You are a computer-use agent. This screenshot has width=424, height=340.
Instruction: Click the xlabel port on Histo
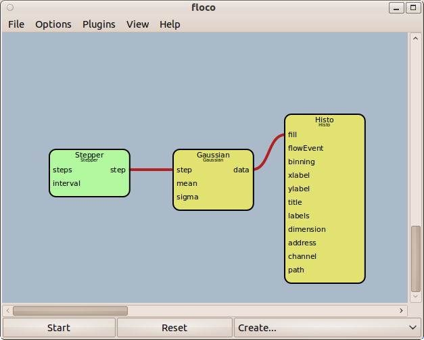[x=299, y=175]
